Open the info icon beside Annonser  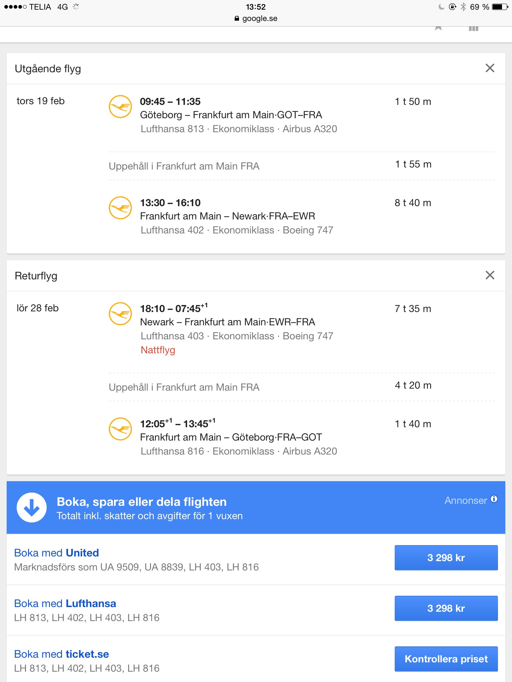pos(494,499)
